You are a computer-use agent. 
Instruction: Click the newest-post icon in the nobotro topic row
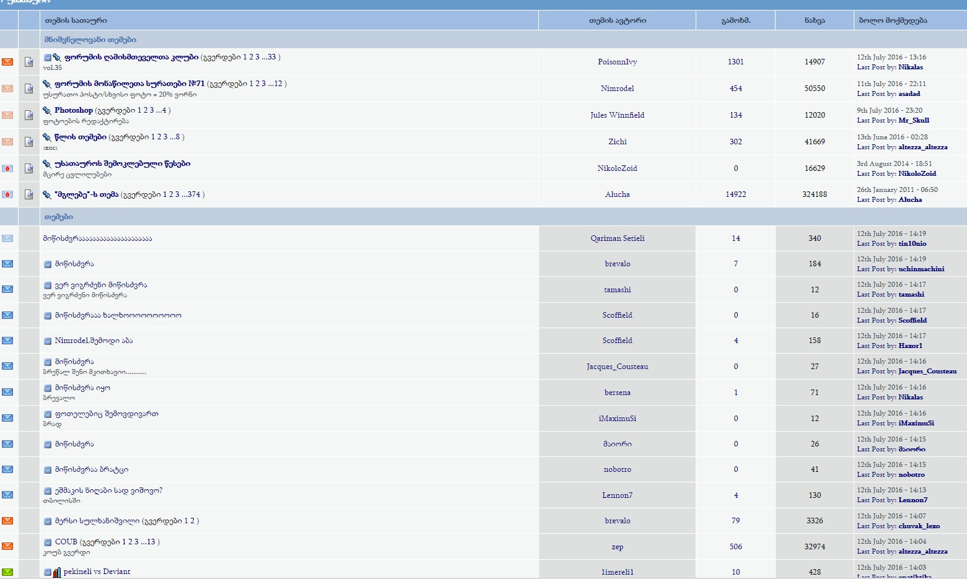(x=48, y=470)
